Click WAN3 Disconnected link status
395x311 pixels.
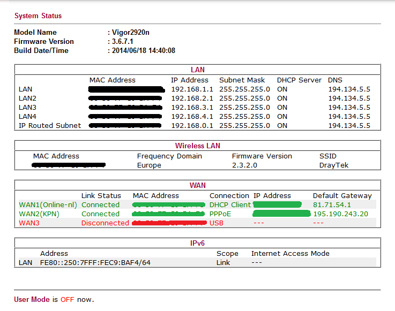pyautogui.click(x=105, y=223)
